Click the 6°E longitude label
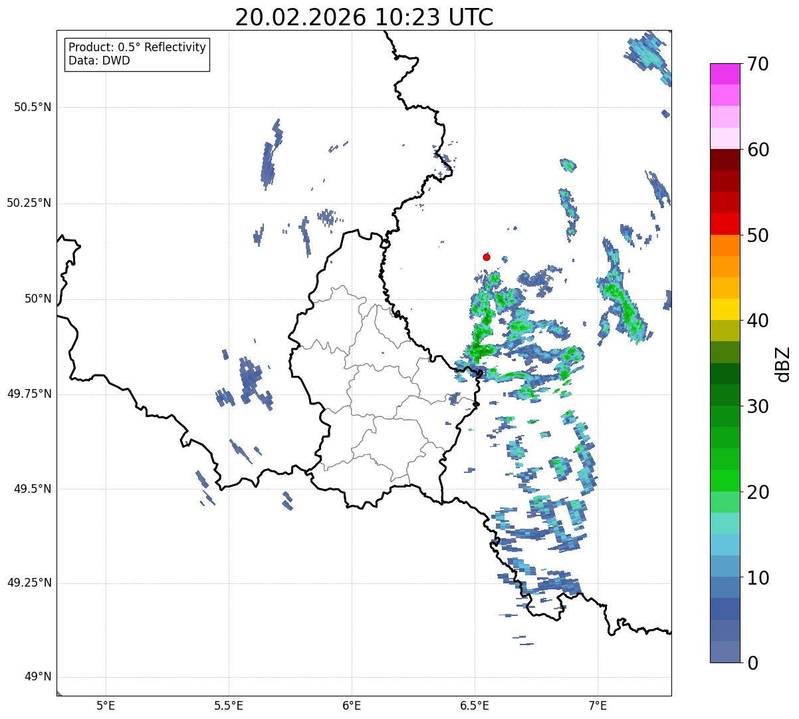The height and width of the screenshot is (719, 799). pyautogui.click(x=352, y=705)
